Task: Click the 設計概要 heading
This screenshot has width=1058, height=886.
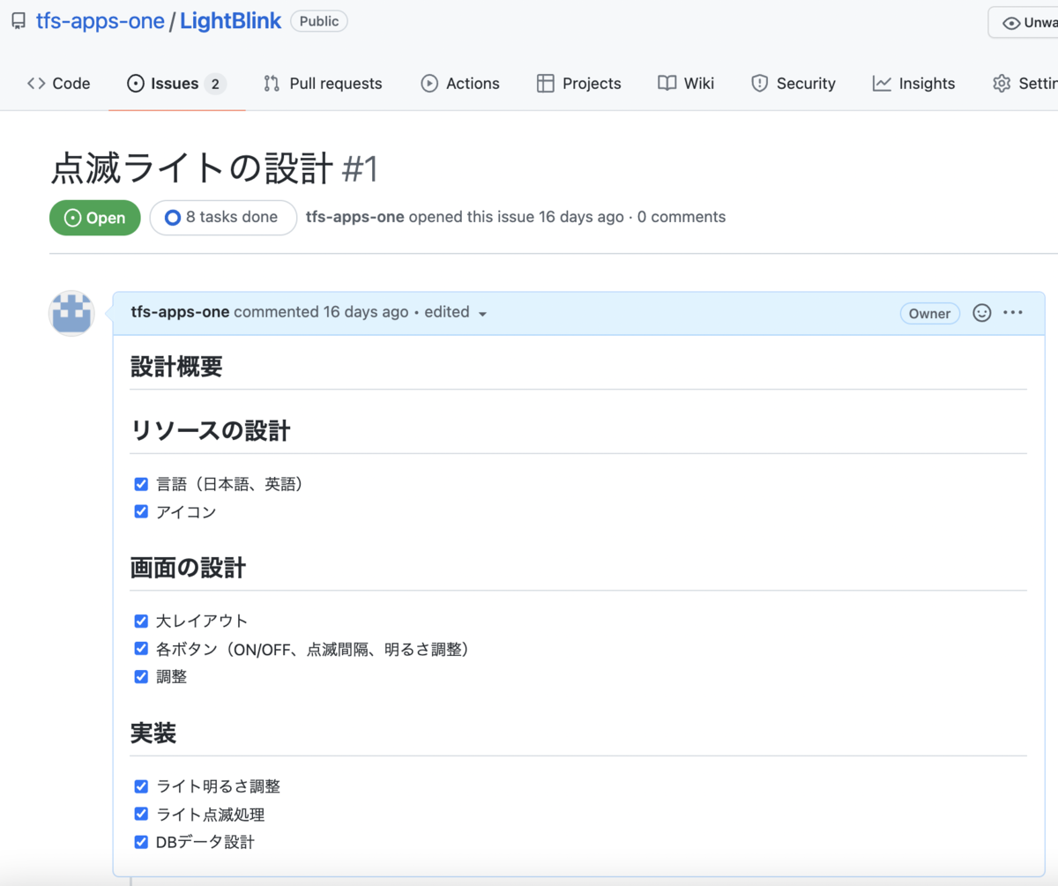Action: (176, 367)
